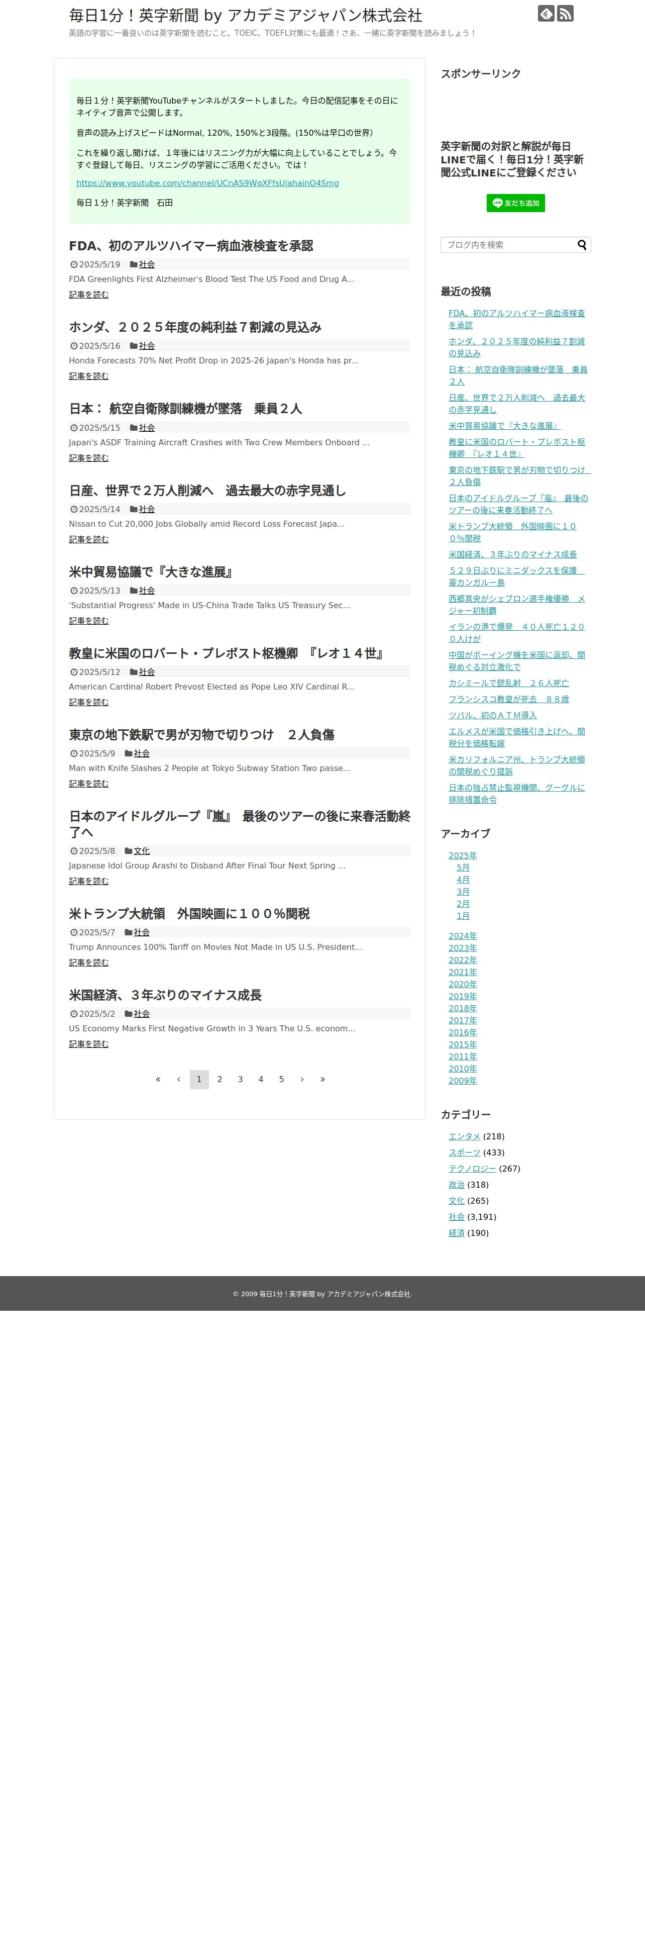Screen dimensions: 645x1936
Task: Click 記事を読む under the Arashi article
Action: [88, 881]
